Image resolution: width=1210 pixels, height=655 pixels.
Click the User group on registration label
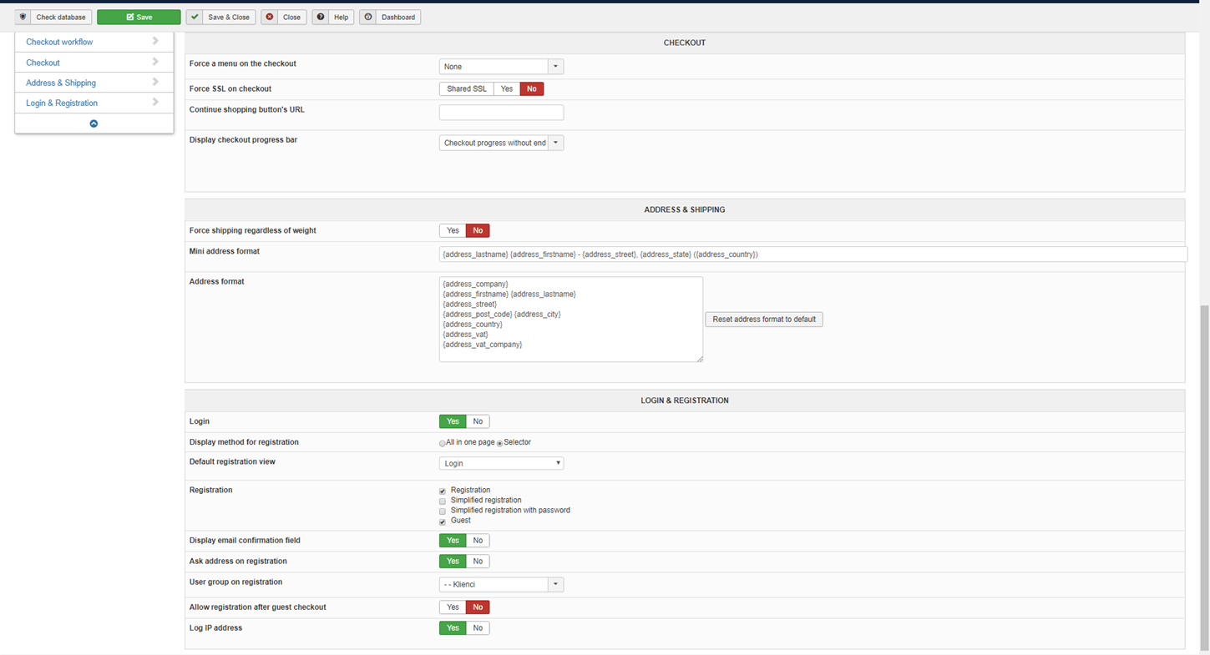(x=235, y=582)
